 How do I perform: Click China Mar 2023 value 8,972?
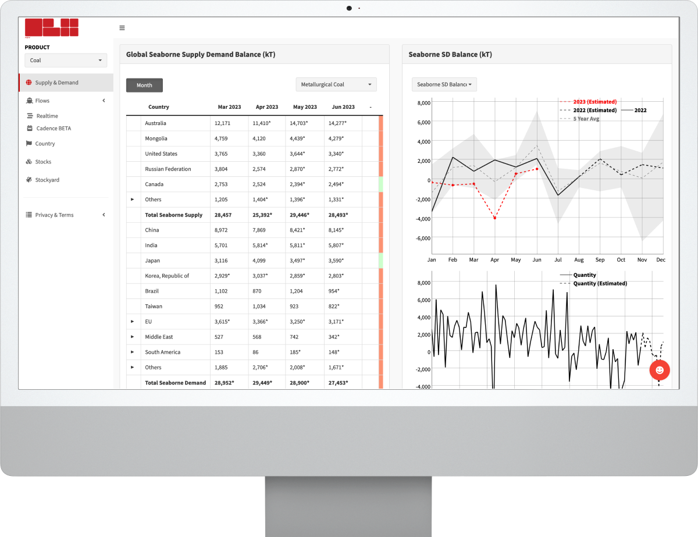222,230
